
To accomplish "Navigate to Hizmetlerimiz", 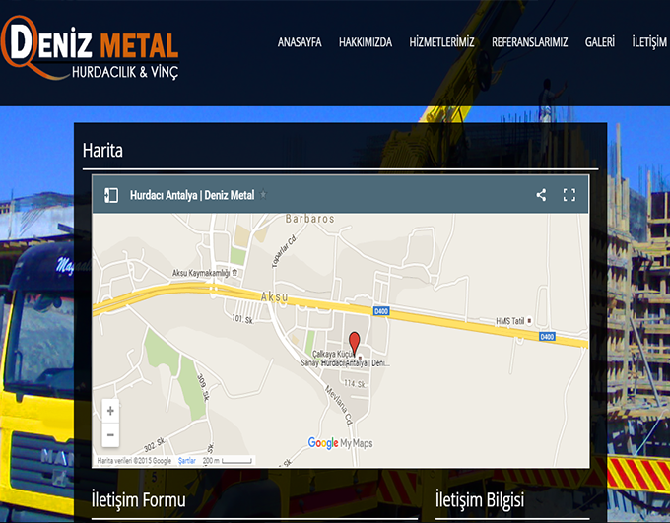I will 441,42.
